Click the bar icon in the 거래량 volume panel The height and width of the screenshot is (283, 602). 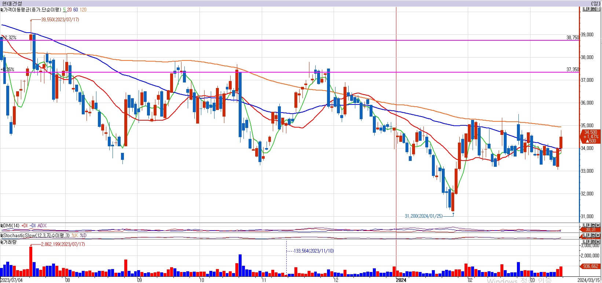589,242
